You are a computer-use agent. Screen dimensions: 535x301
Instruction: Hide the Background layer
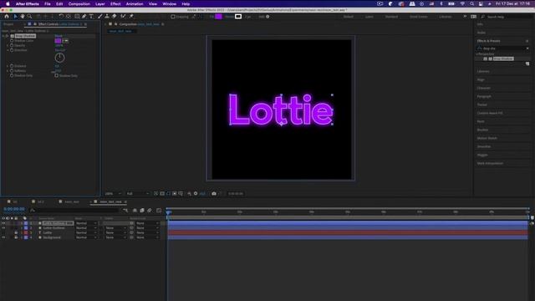click(x=3, y=237)
